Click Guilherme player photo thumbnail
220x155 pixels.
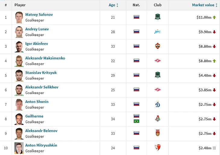point(19,119)
